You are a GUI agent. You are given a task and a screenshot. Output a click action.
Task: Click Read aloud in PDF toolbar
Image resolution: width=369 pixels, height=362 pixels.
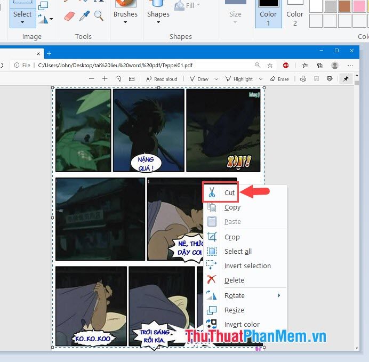[162, 79]
